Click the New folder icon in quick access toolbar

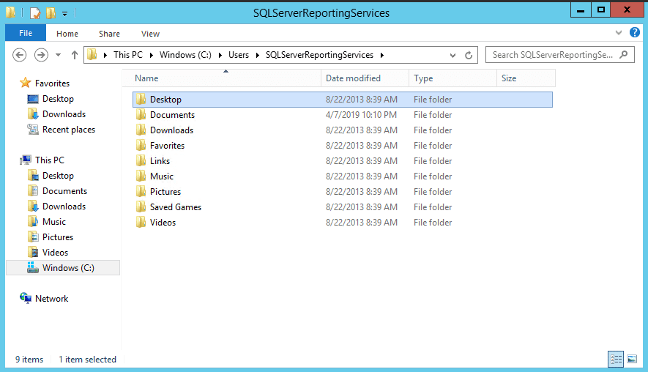coord(51,12)
